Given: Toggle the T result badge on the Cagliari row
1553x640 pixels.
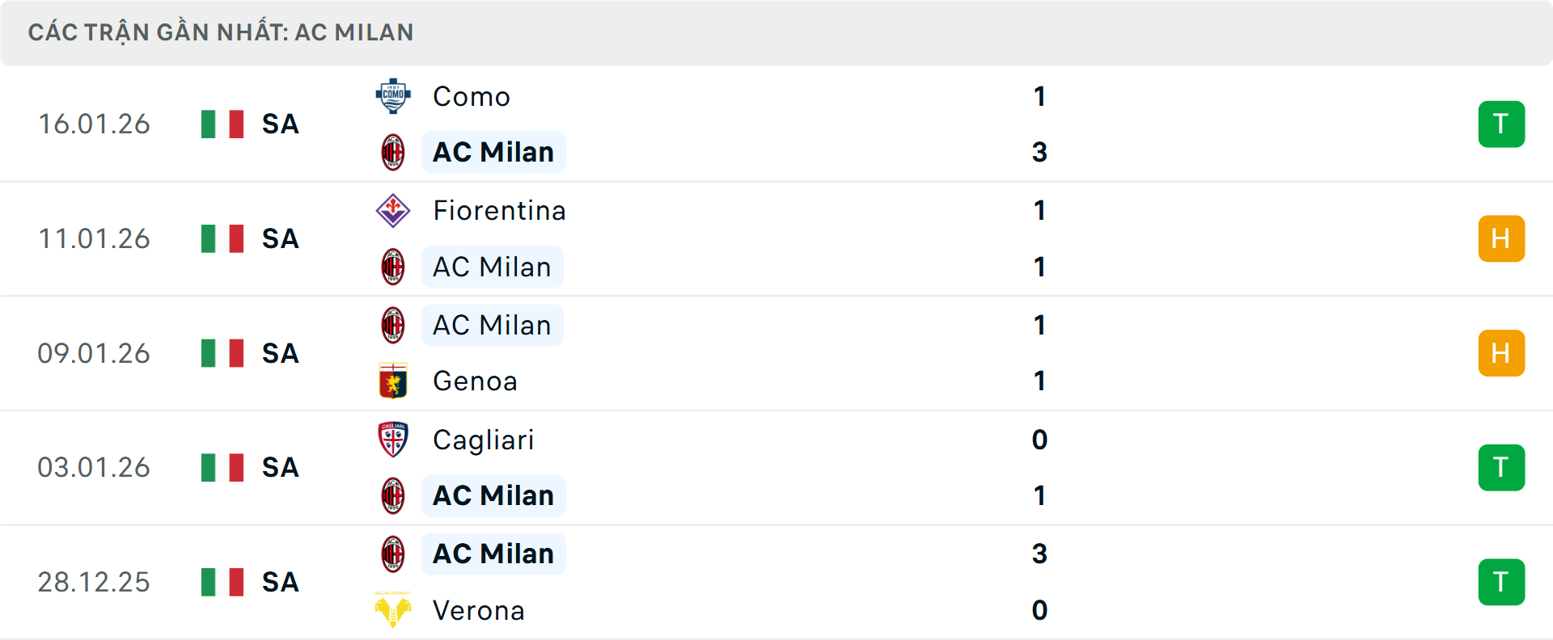Looking at the screenshot, I should point(1502,467).
